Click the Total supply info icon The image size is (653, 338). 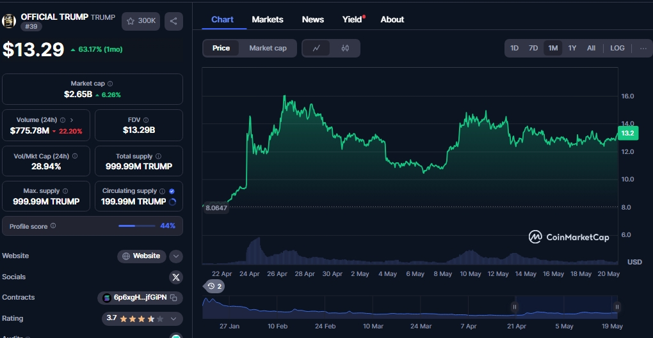tap(158, 157)
